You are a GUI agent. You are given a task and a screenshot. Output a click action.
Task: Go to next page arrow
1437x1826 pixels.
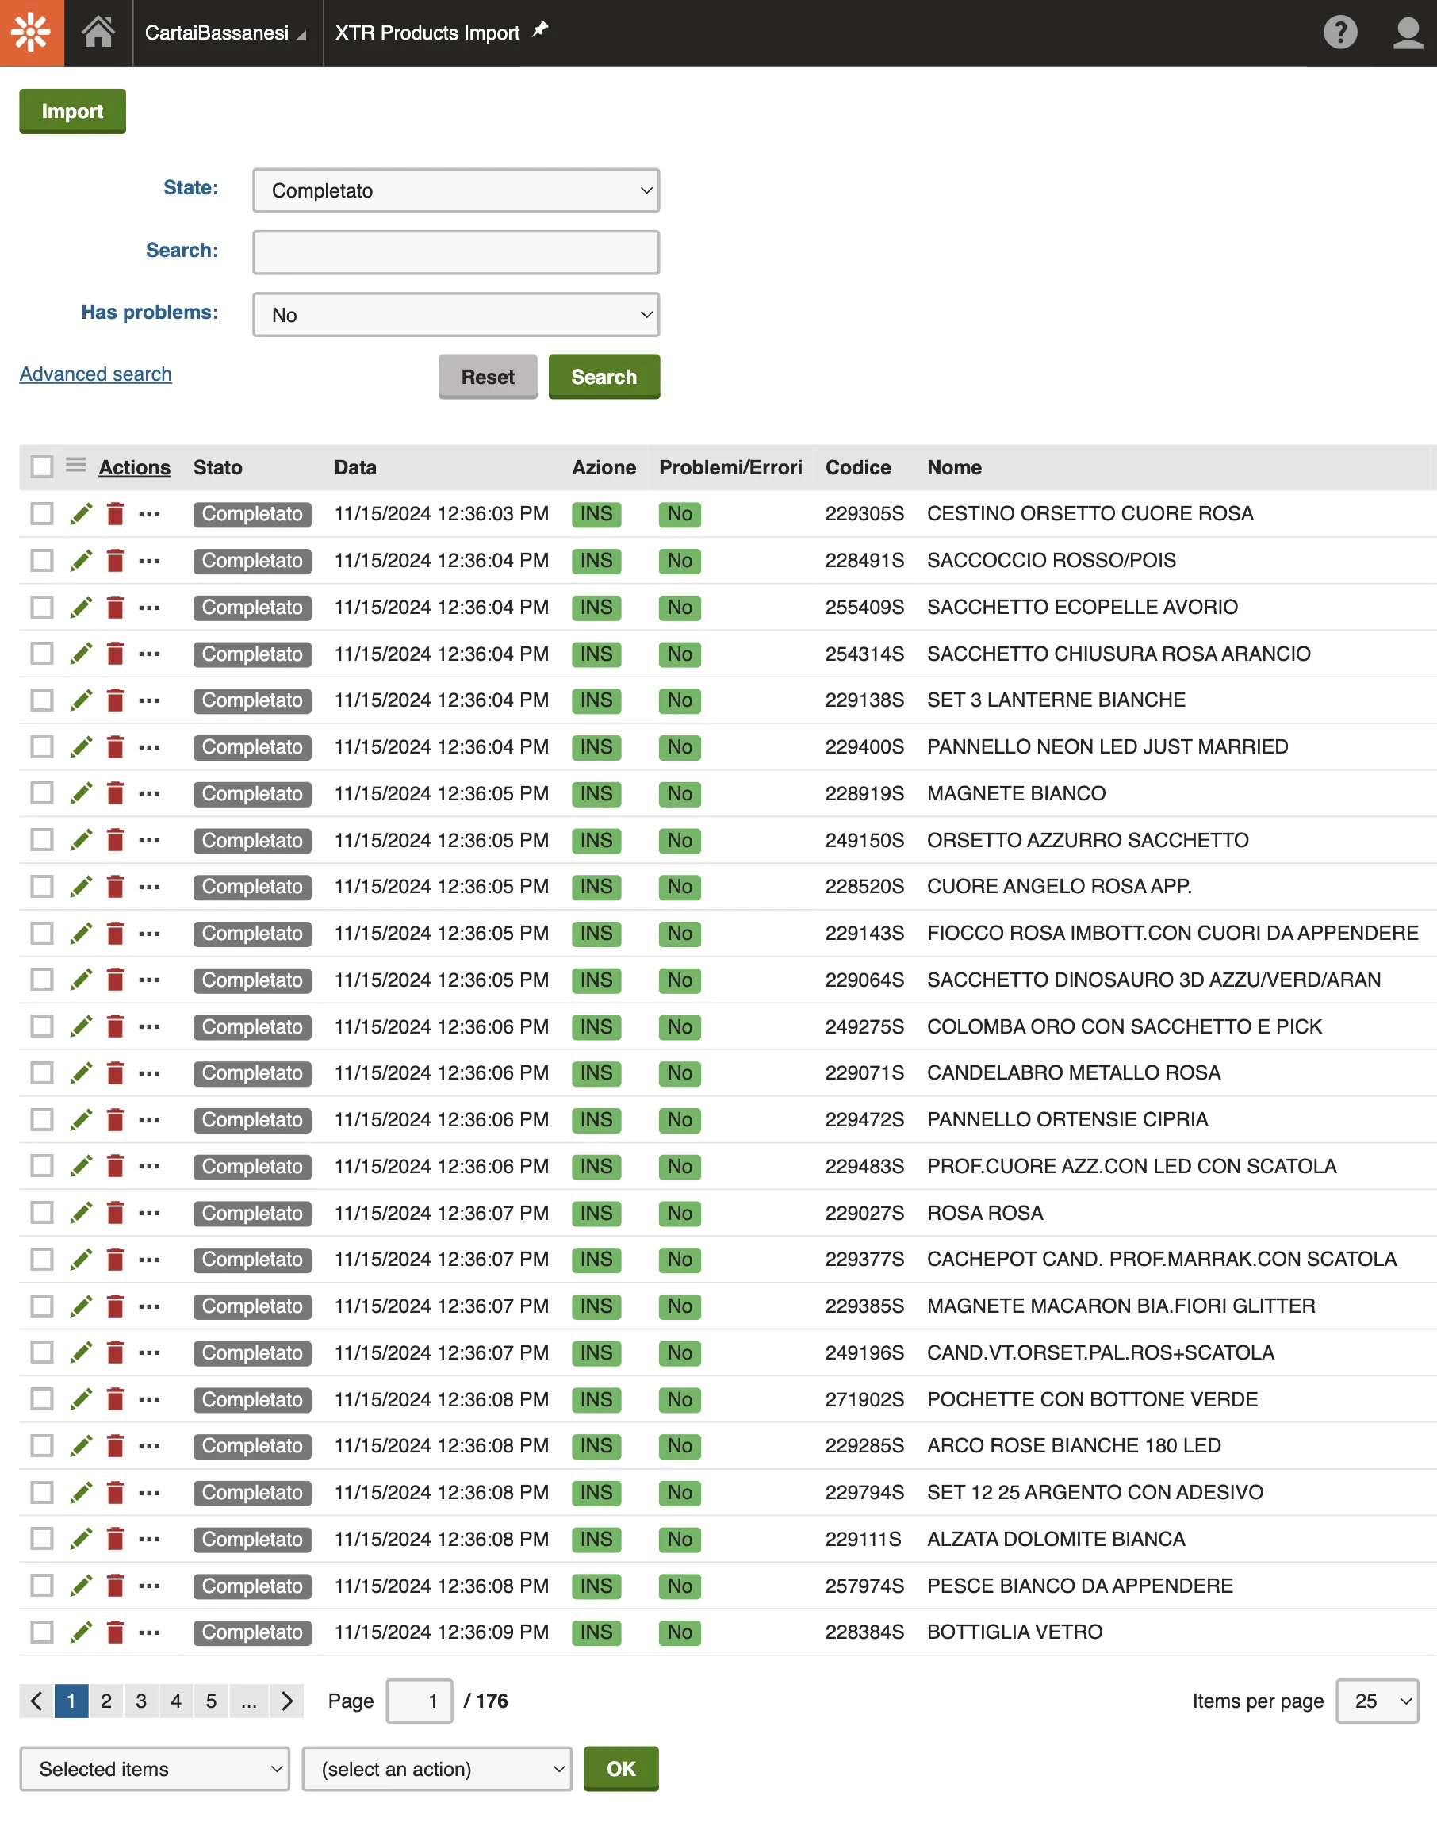click(287, 1701)
